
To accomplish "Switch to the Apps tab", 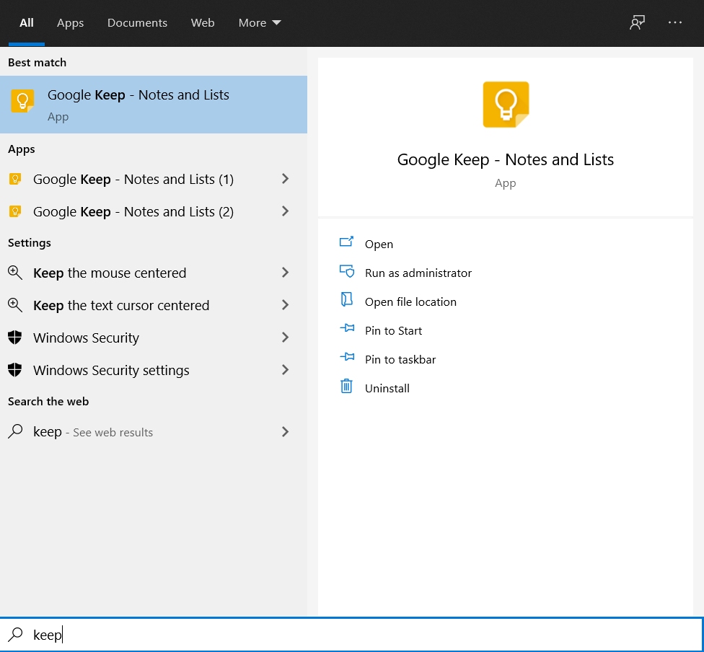I will [x=70, y=23].
